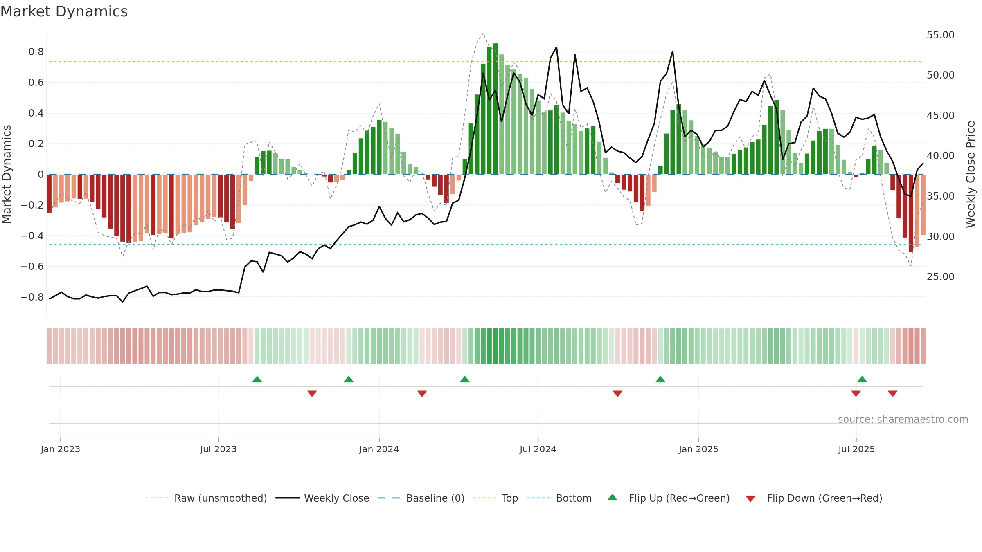Image resolution: width=982 pixels, height=552 pixels.
Task: Toggle the Top legend entry
Action: [496, 498]
